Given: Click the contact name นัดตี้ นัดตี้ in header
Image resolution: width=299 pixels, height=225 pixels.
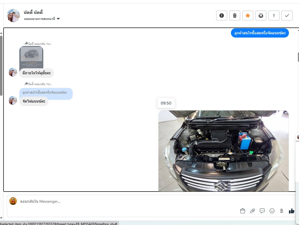Looking at the screenshot, I should [33, 12].
